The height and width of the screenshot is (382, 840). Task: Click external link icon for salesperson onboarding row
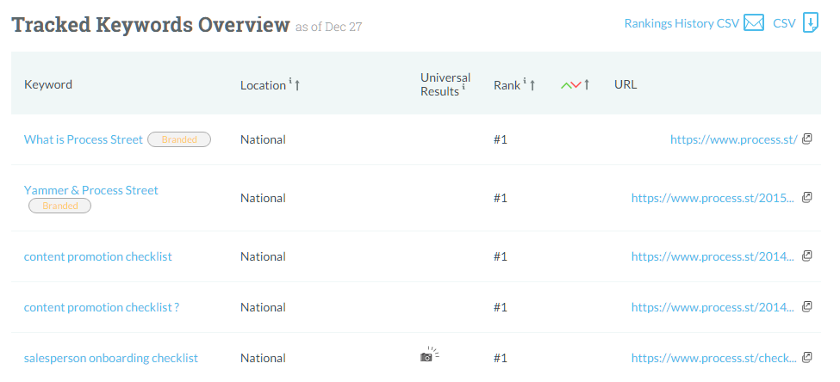[x=807, y=357]
